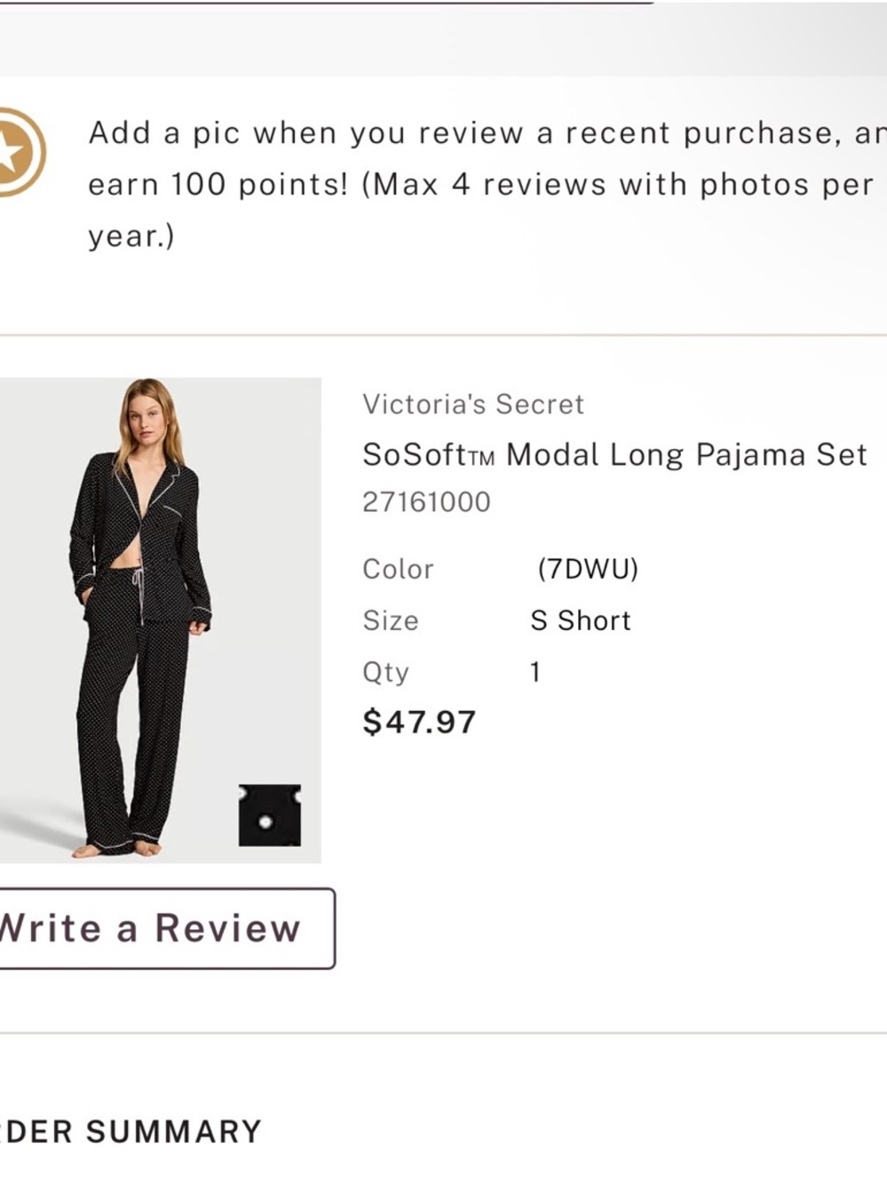887x1183 pixels.
Task: Click the rewards points banner message
Action: pyautogui.click(x=484, y=184)
